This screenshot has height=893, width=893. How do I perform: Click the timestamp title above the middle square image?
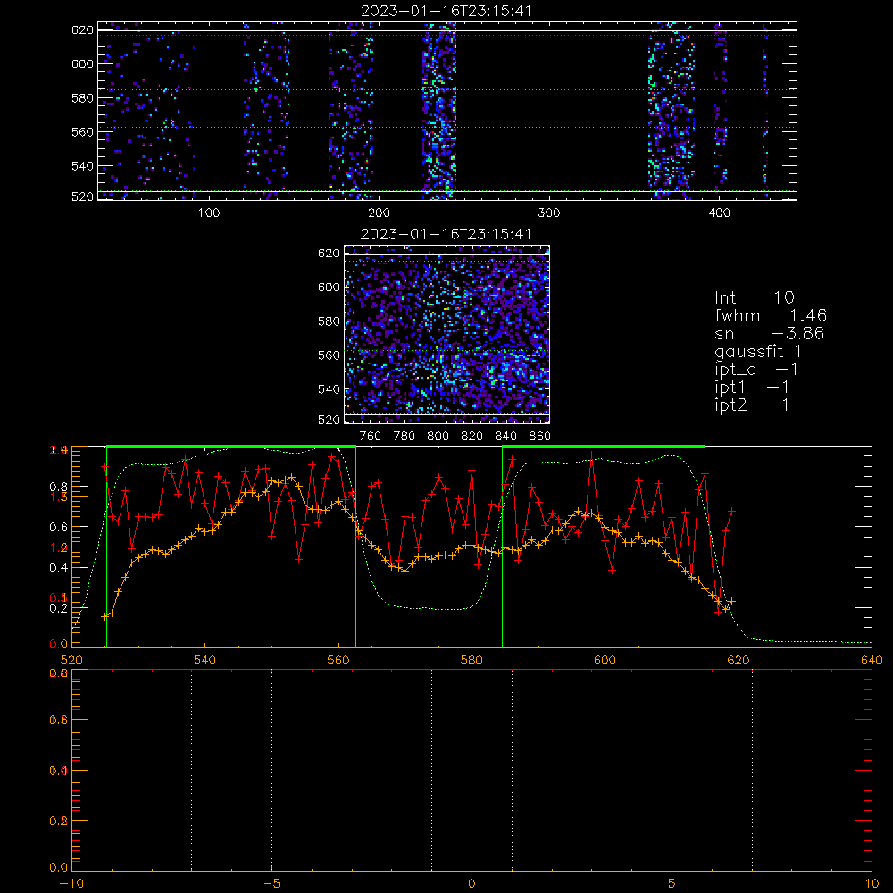[446, 234]
